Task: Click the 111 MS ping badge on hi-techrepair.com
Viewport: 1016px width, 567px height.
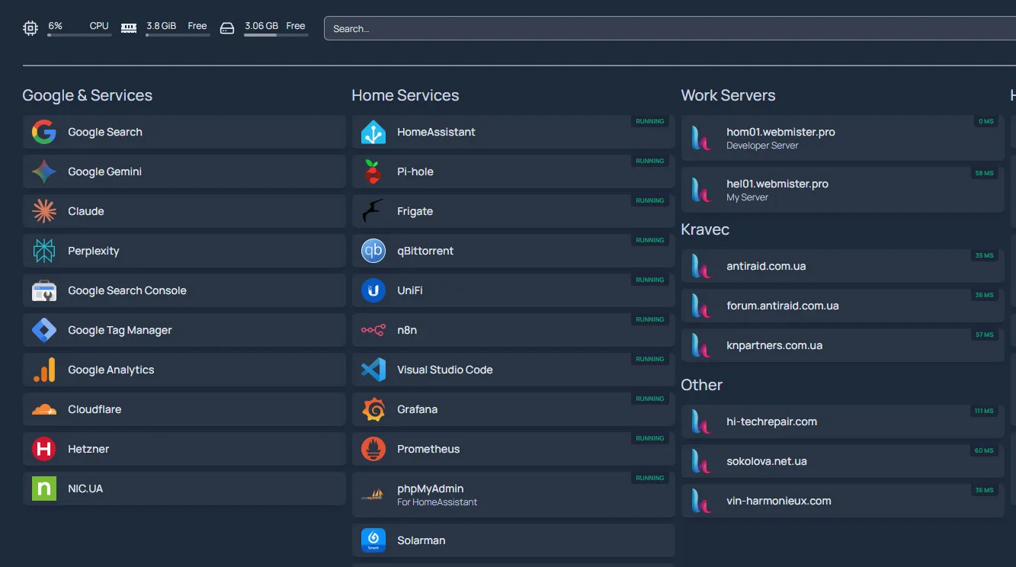Action: (x=984, y=411)
